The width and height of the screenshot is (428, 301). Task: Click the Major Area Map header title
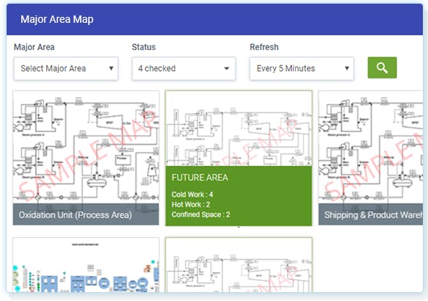click(57, 19)
